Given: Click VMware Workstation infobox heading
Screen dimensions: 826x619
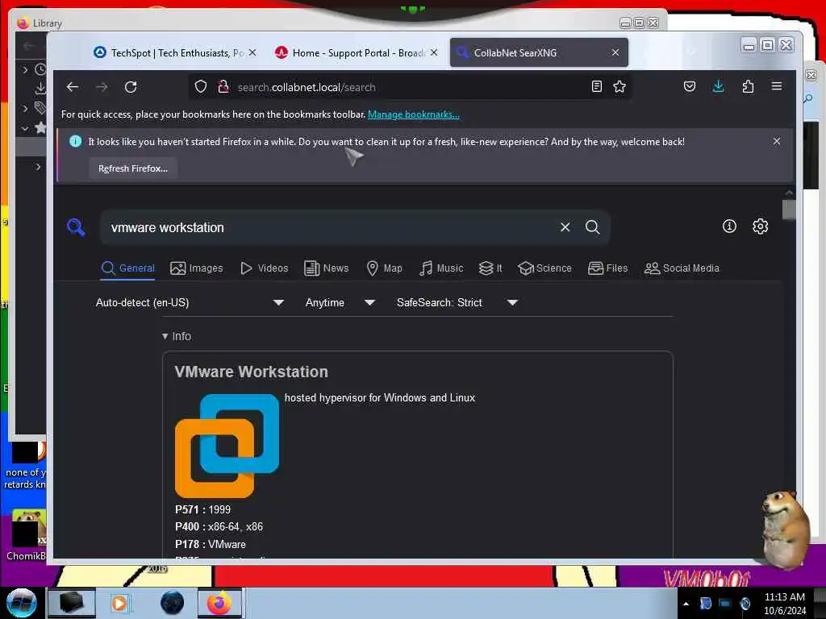Looking at the screenshot, I should pos(252,372).
